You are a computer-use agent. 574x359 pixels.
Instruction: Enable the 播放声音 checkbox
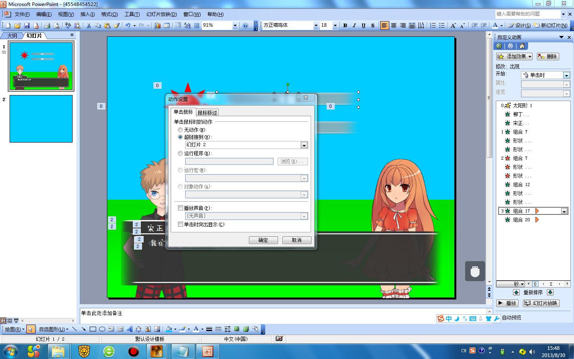180,208
